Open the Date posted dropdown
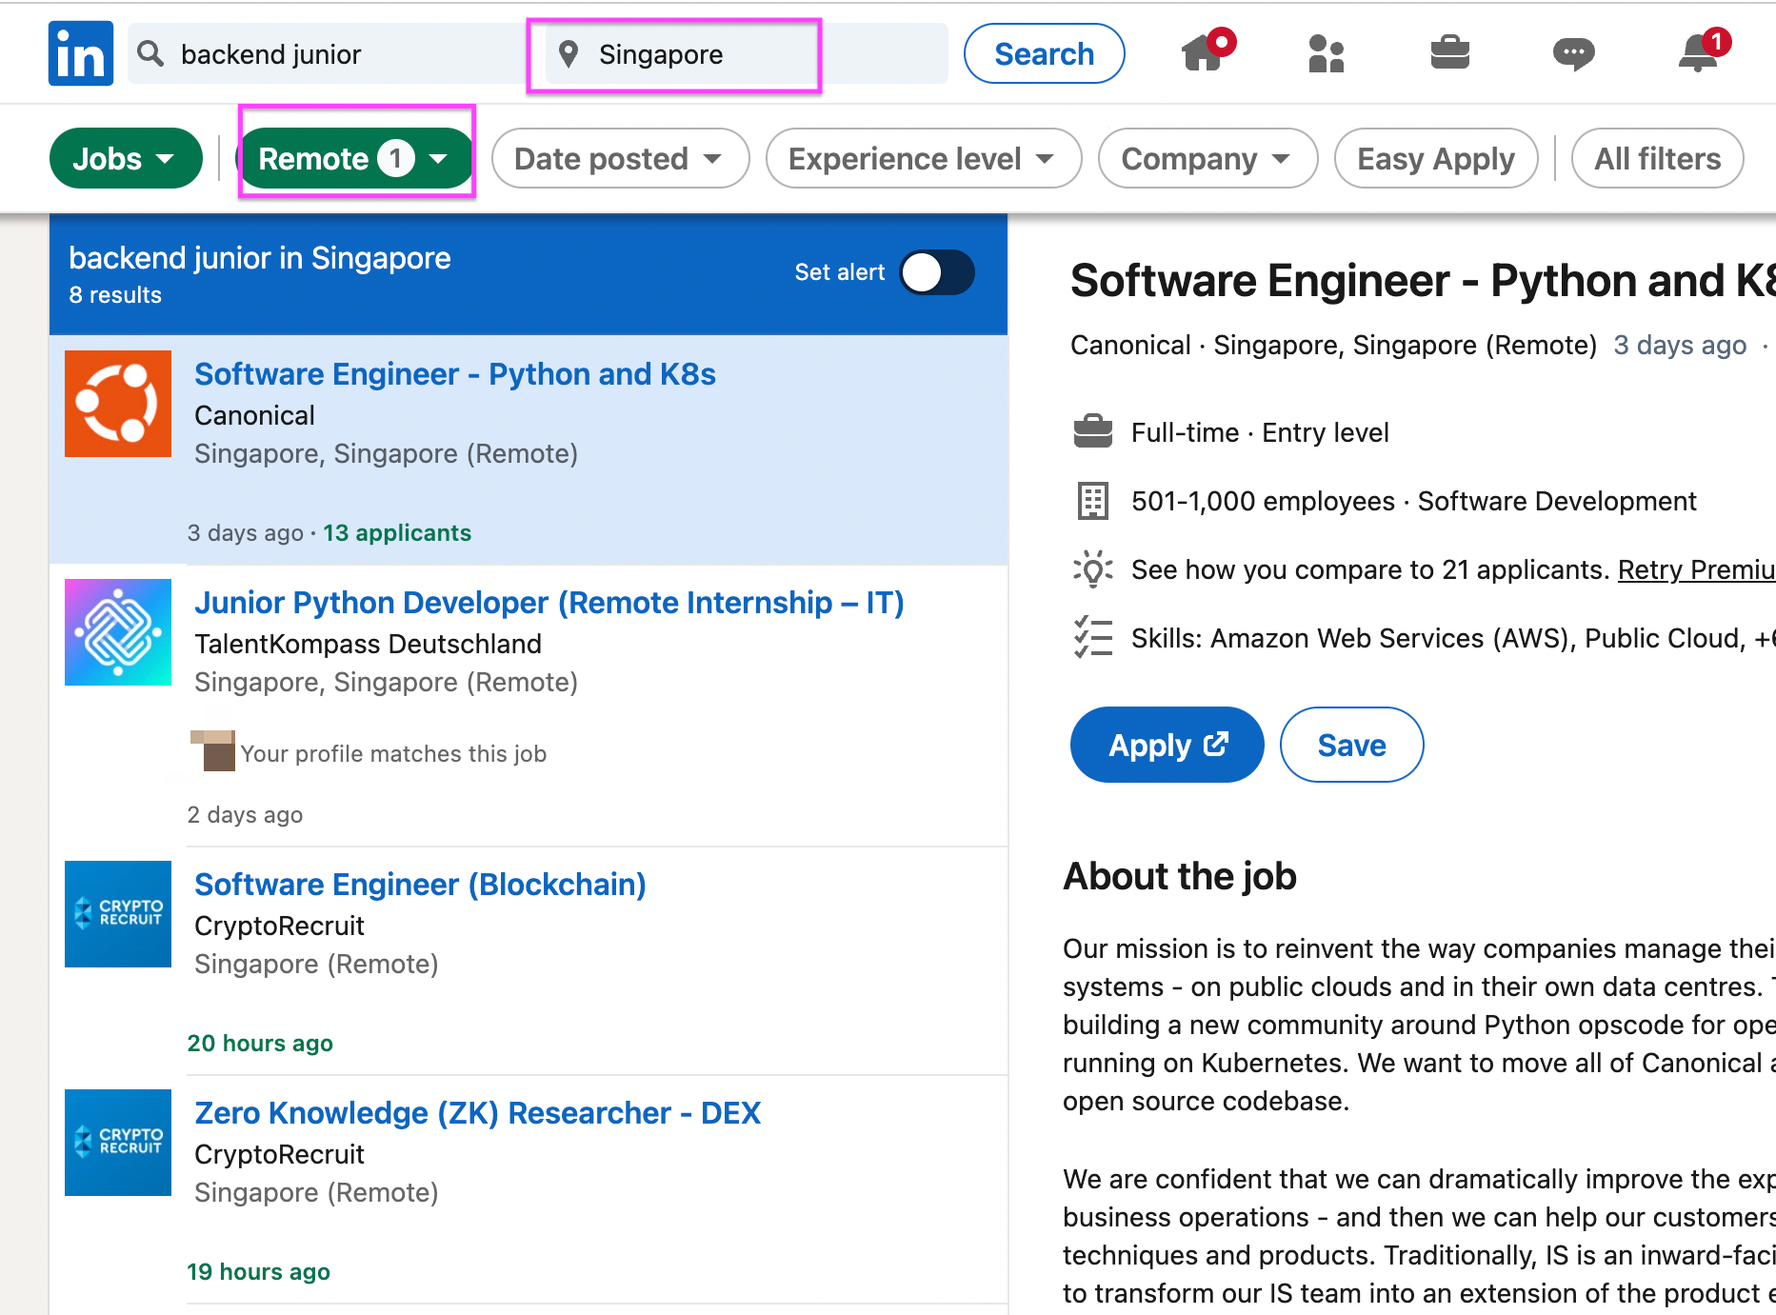Image resolution: width=1776 pixels, height=1315 pixels. (619, 158)
